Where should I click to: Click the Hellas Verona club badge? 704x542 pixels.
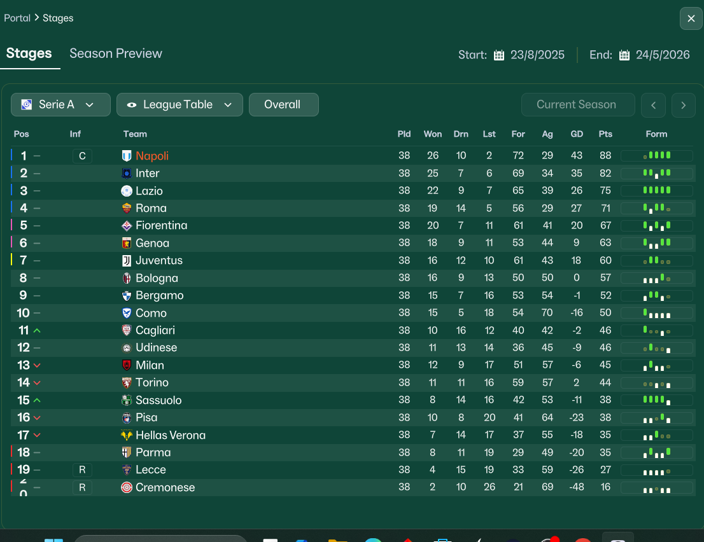127,435
